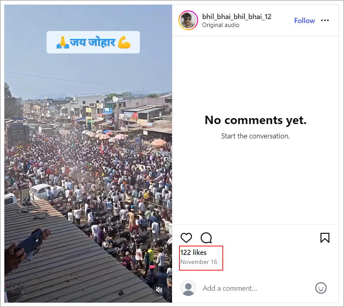Screen dimensions: 344x307
Task: Unmute the video using the speaker icon
Action: point(159,290)
